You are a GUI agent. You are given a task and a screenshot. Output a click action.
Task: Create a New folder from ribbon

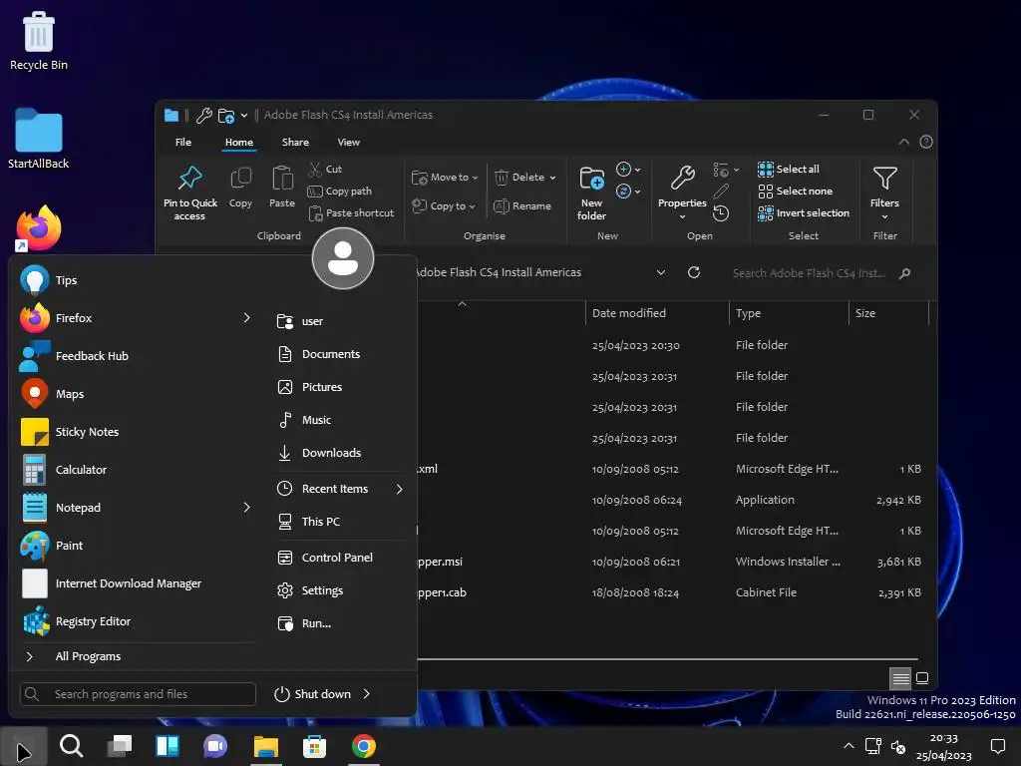591,192
